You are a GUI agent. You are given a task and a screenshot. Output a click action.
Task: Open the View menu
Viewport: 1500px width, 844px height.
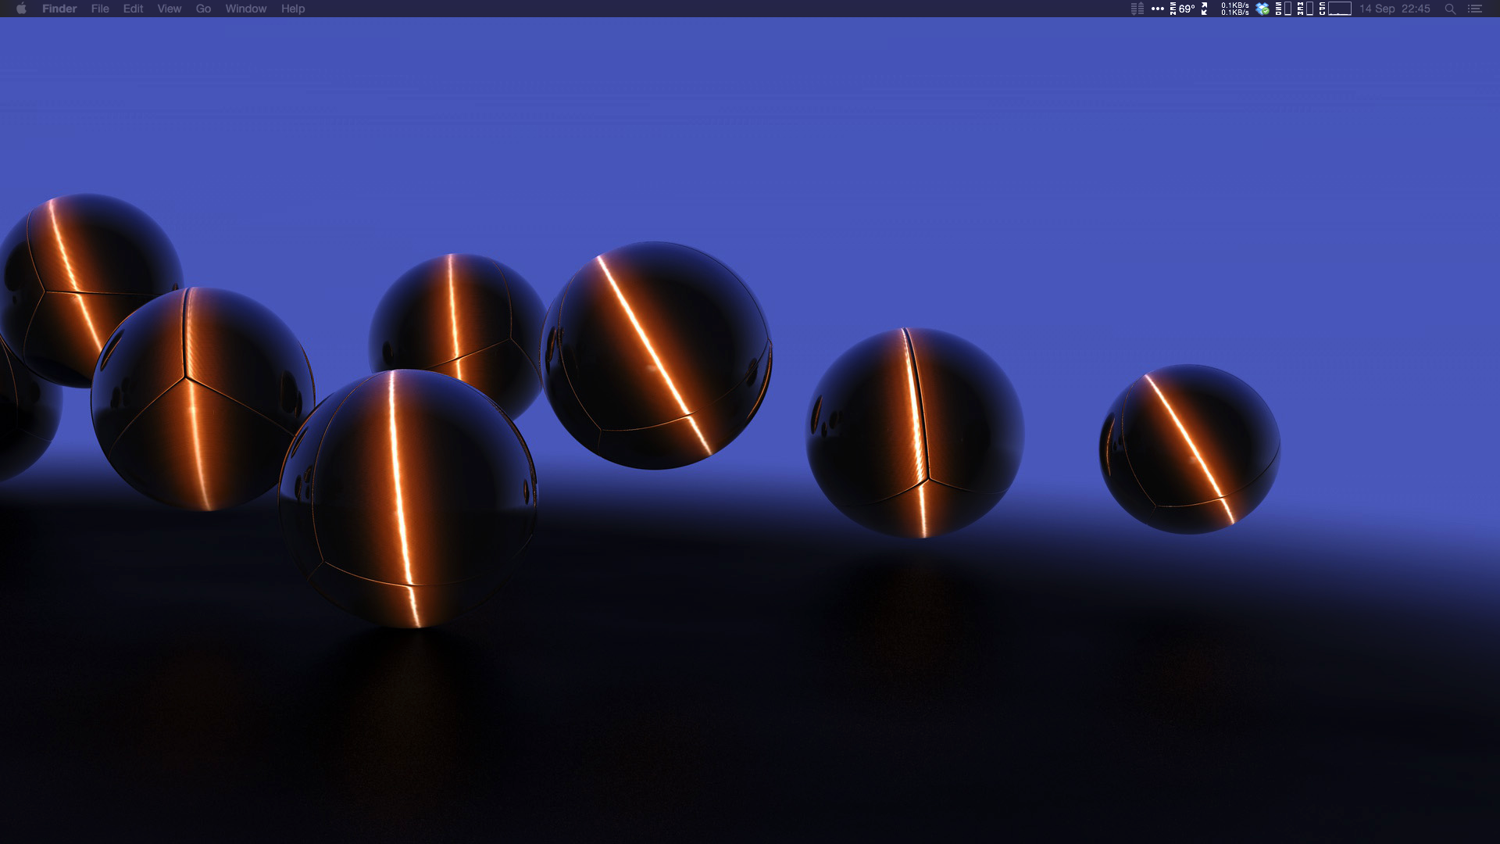[169, 9]
